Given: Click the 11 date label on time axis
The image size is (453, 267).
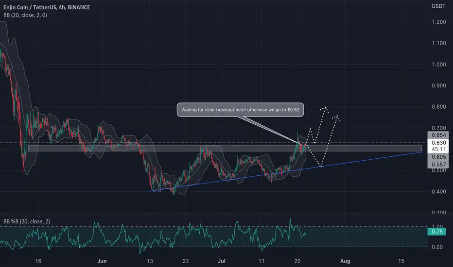Looking at the screenshot, I should point(261,261).
